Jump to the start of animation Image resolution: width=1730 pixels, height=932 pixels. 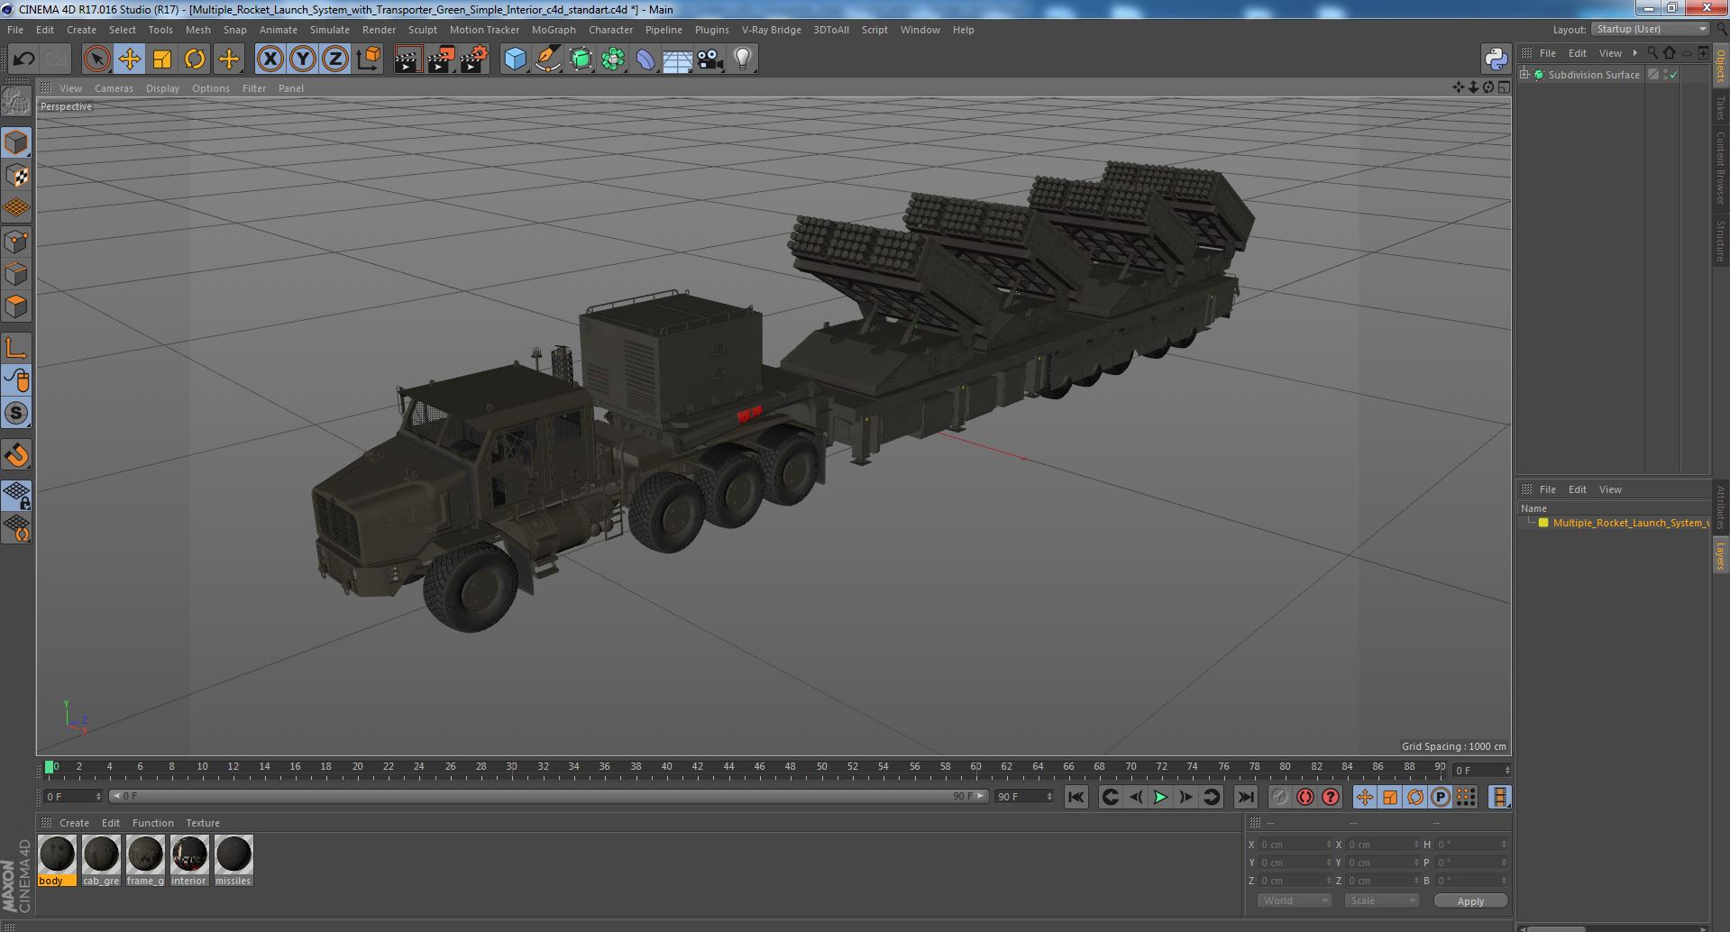[x=1076, y=797]
